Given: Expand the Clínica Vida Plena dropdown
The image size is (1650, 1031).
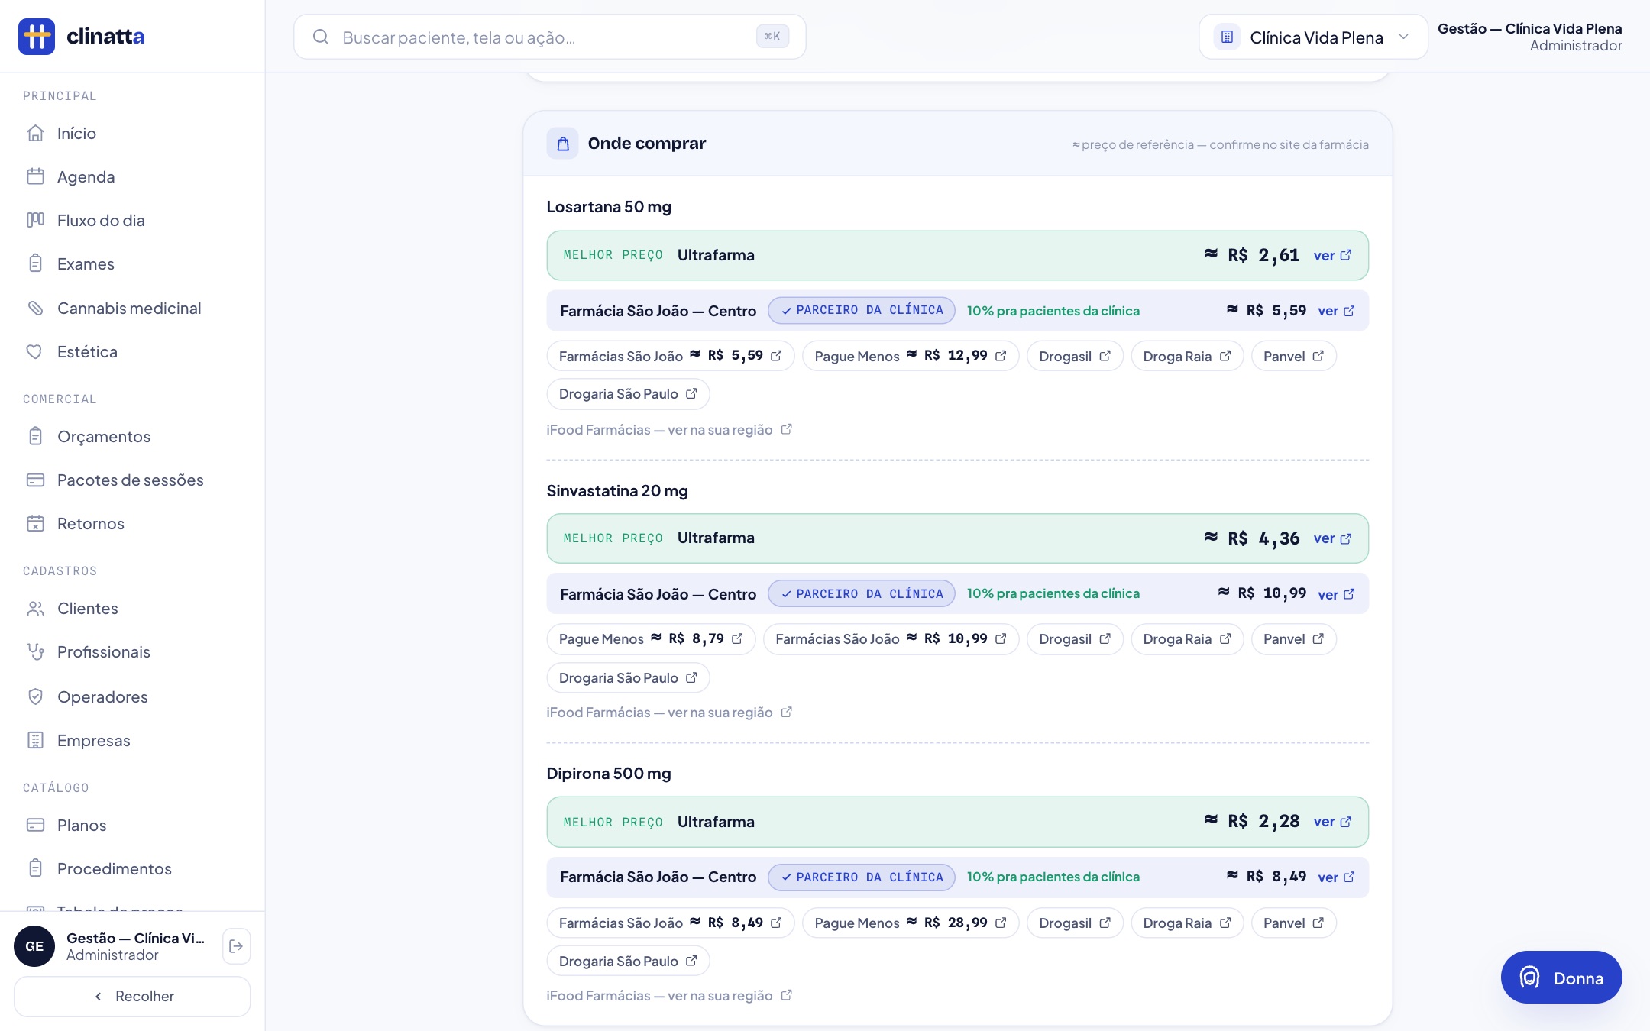Looking at the screenshot, I should pyautogui.click(x=1313, y=37).
